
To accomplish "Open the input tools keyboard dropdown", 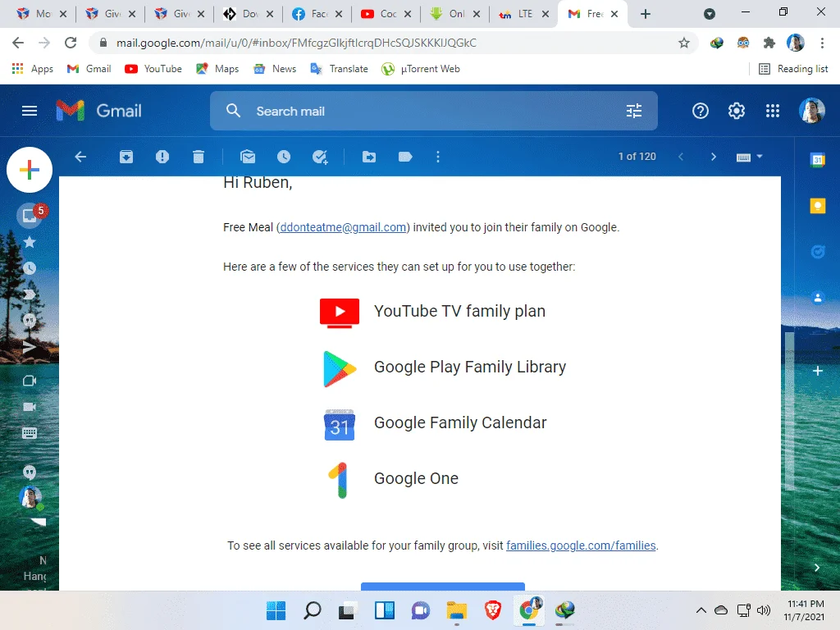I will [x=749, y=157].
